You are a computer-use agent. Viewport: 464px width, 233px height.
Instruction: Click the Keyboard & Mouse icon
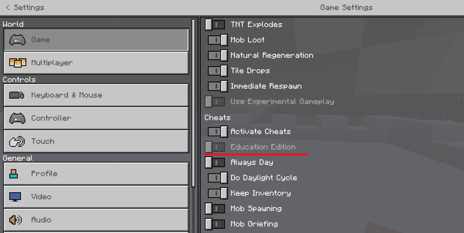pyautogui.click(x=17, y=95)
